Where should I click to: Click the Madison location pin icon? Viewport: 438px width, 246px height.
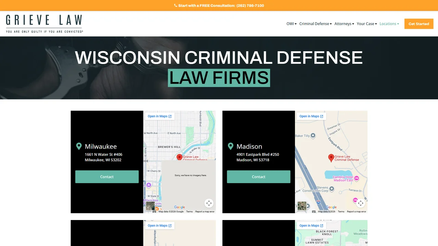230,146
